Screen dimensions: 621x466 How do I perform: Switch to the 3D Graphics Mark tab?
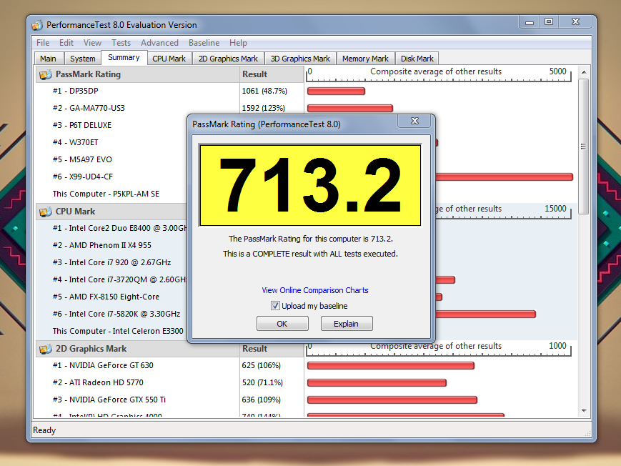click(x=300, y=59)
